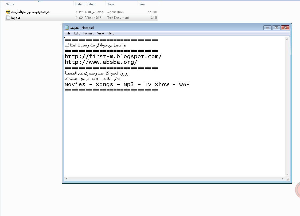Screen dimensions: 300x216
Task: Close the Notepad window
Action: pyautogui.click(x=285, y=28)
